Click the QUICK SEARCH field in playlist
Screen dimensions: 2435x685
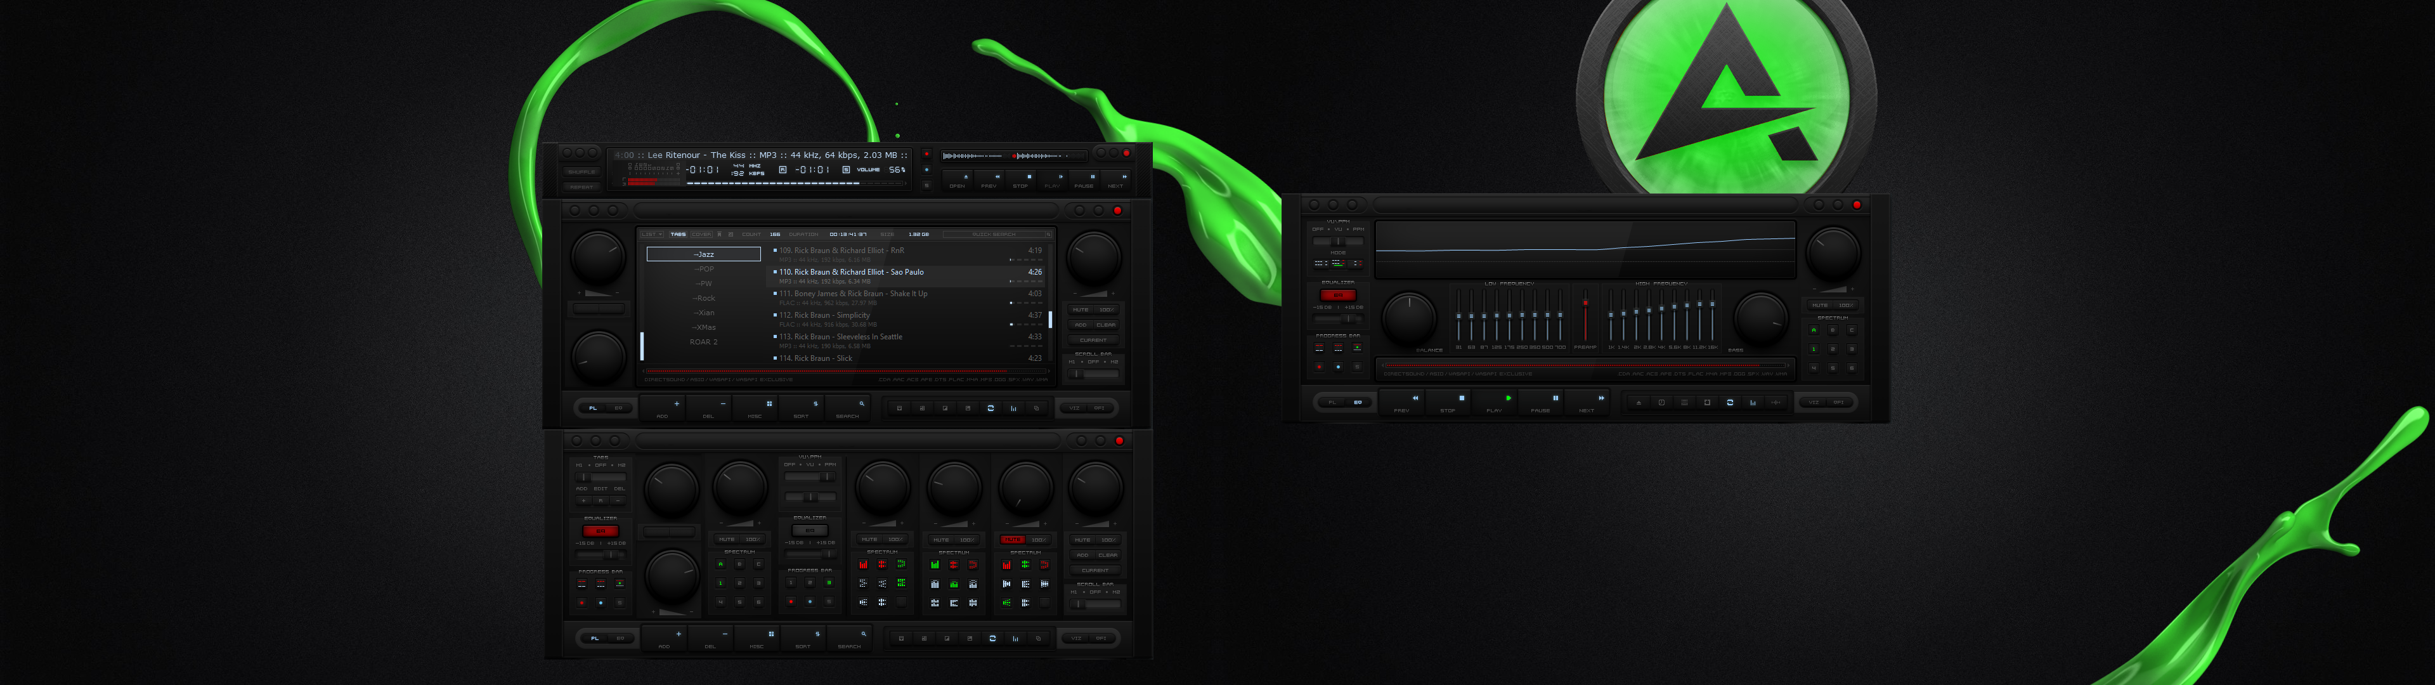point(996,233)
